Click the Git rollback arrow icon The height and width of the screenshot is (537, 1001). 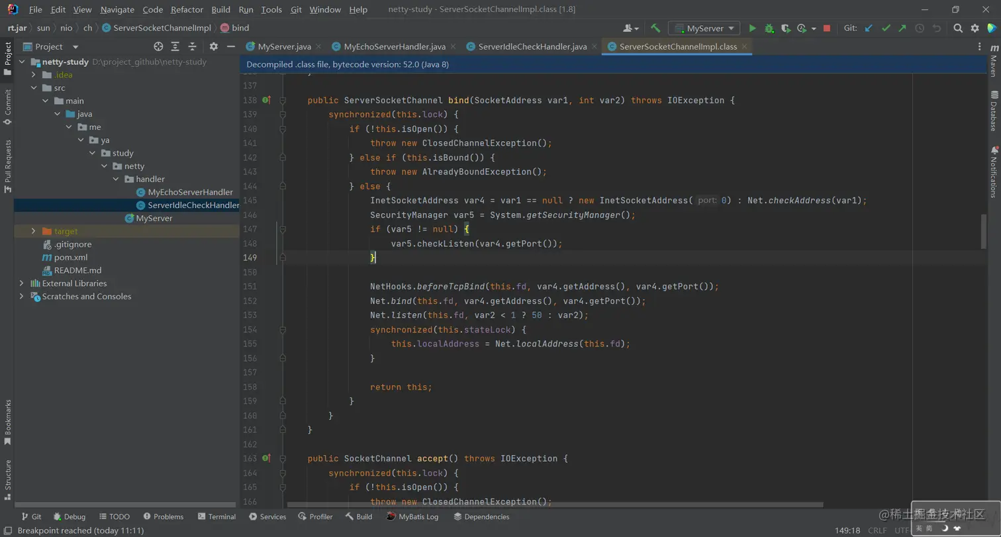click(937, 28)
